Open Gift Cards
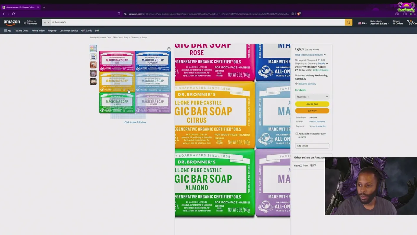 click(87, 31)
